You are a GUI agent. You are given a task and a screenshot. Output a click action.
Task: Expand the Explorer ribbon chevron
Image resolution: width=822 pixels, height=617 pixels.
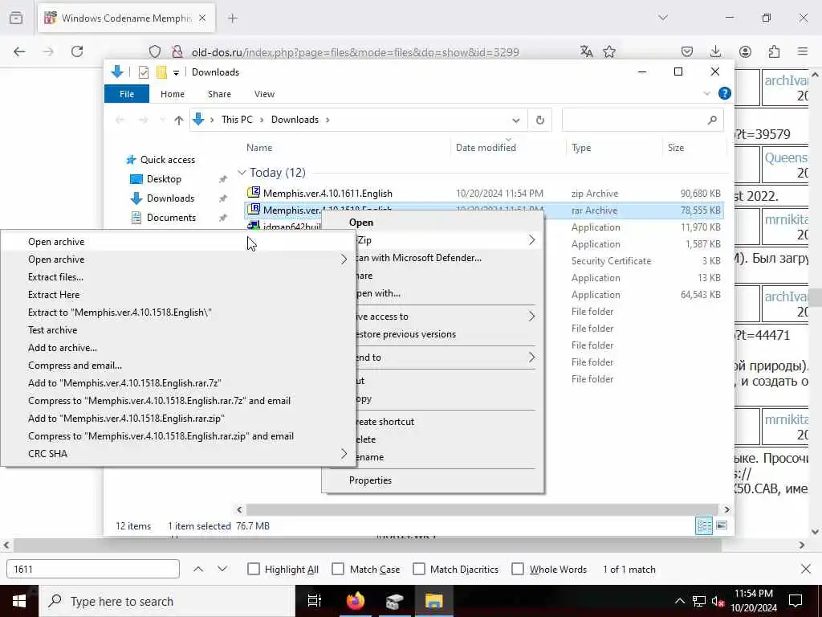[x=706, y=93]
